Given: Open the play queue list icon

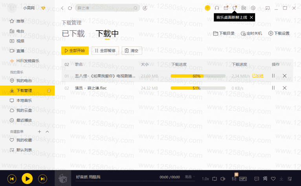Looking at the screenshot, I should (290, 179).
